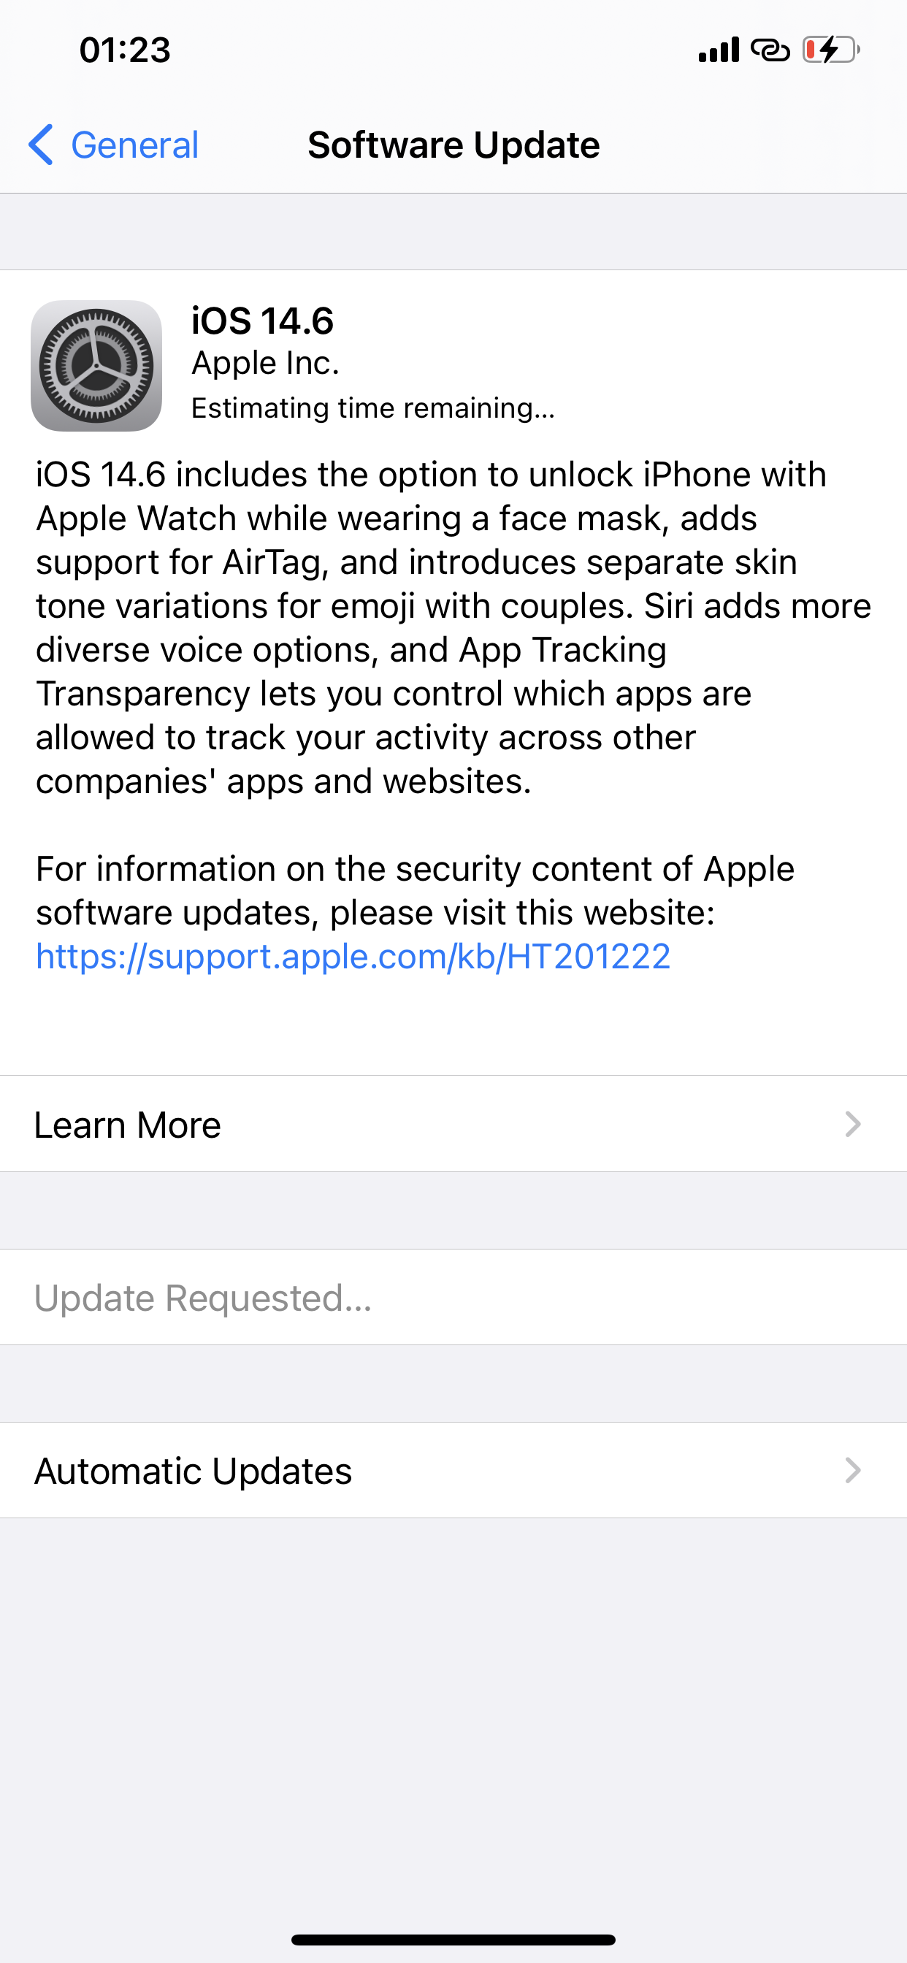The width and height of the screenshot is (907, 1963).
Task: Tap the chevron on the Automatic Updates row
Action: tap(855, 1470)
